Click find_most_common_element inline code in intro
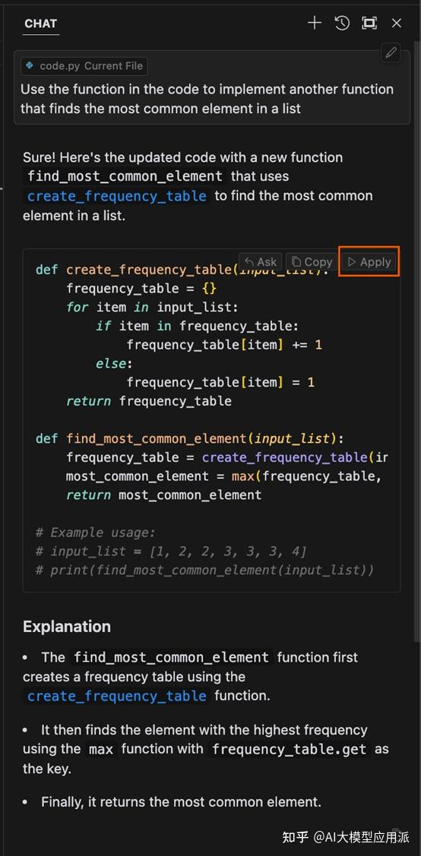The width and height of the screenshot is (421, 856). pyautogui.click(x=125, y=176)
